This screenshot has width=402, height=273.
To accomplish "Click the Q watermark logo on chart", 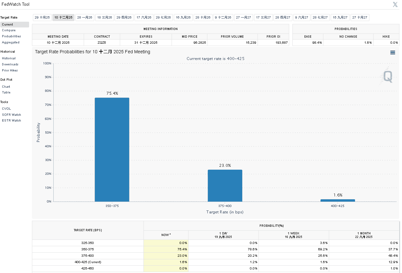I will click(x=388, y=77).
